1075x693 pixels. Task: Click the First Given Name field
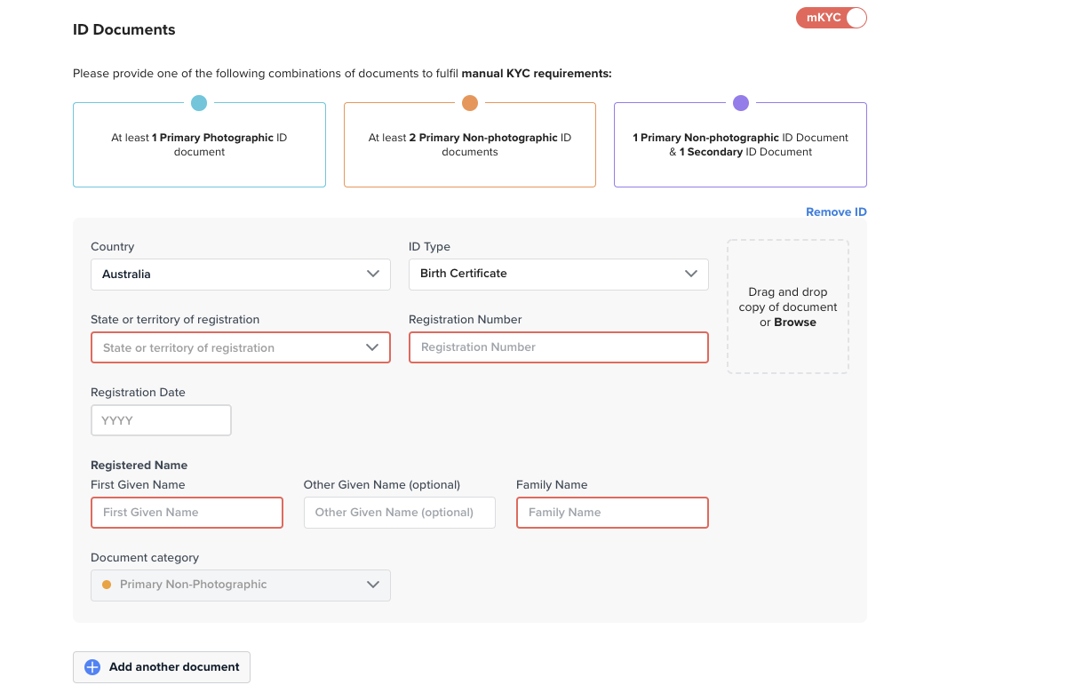click(x=187, y=513)
